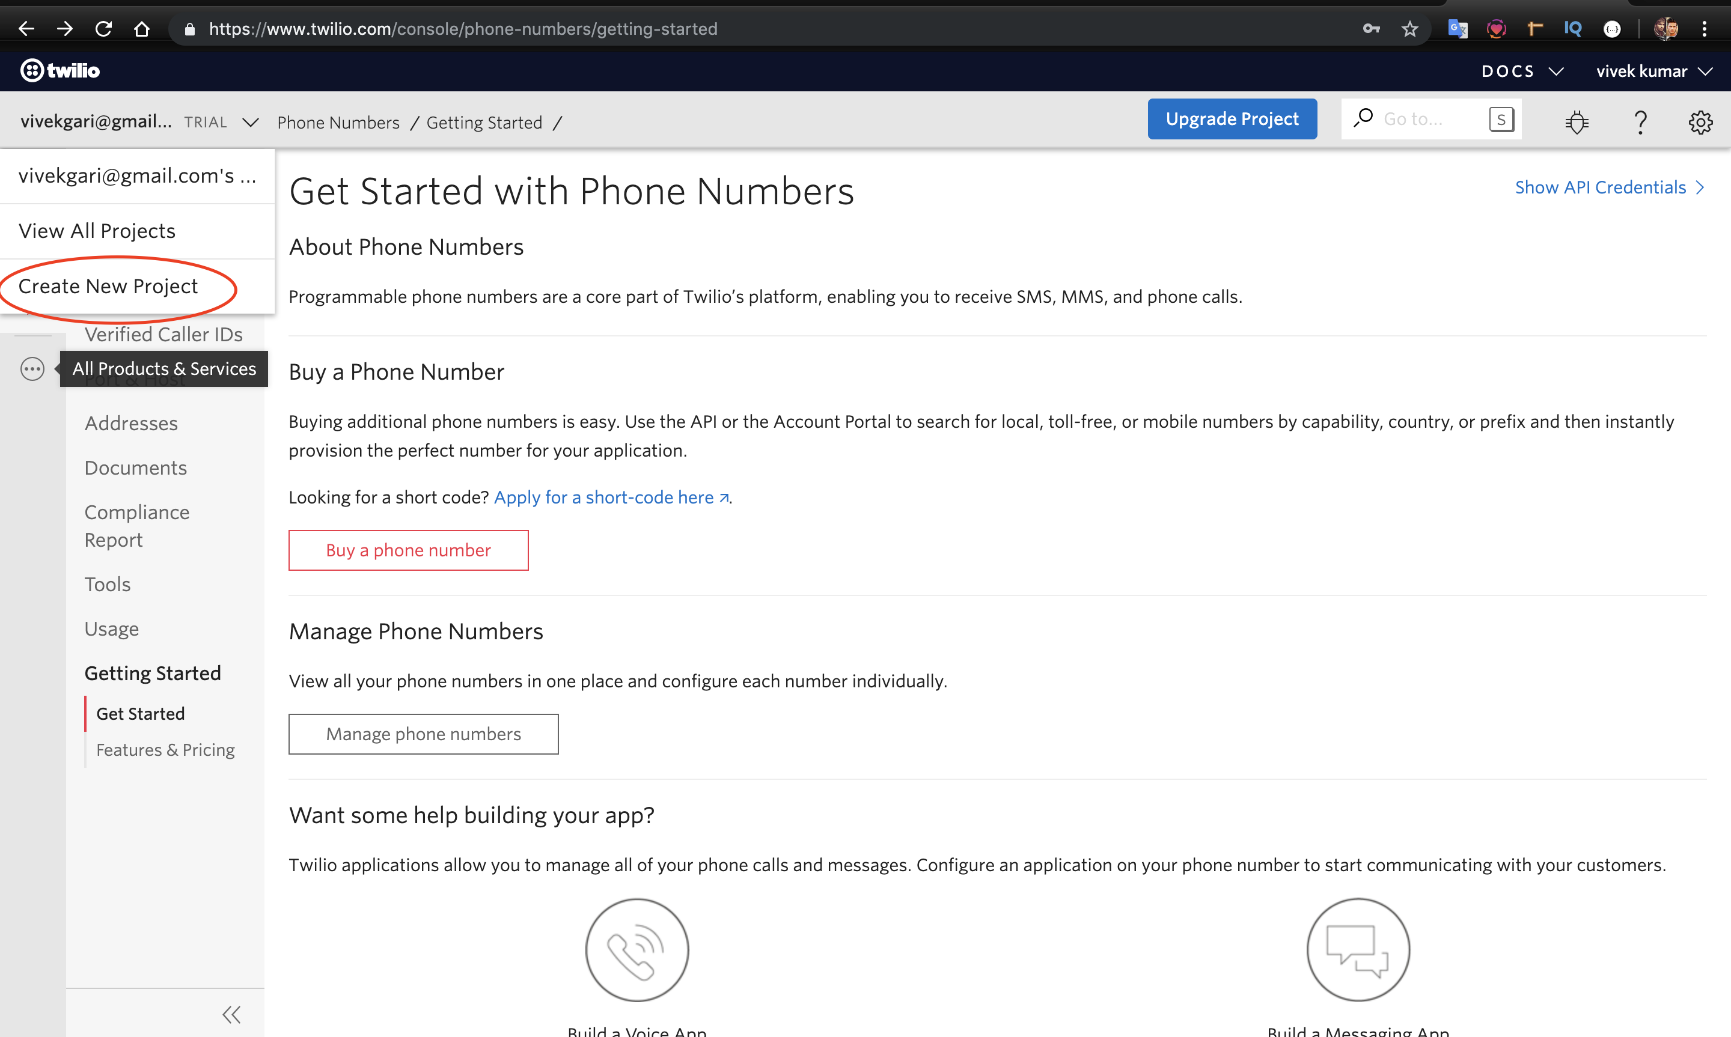Click Buy a phone number button
The width and height of the screenshot is (1731, 1037).
click(408, 551)
